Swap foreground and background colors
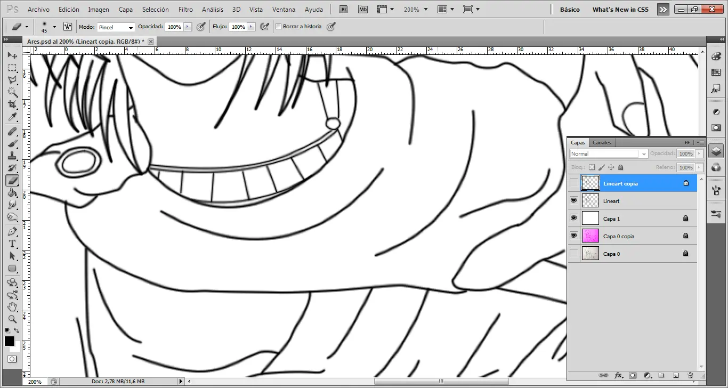Viewport: 728px width, 388px height. (x=17, y=331)
